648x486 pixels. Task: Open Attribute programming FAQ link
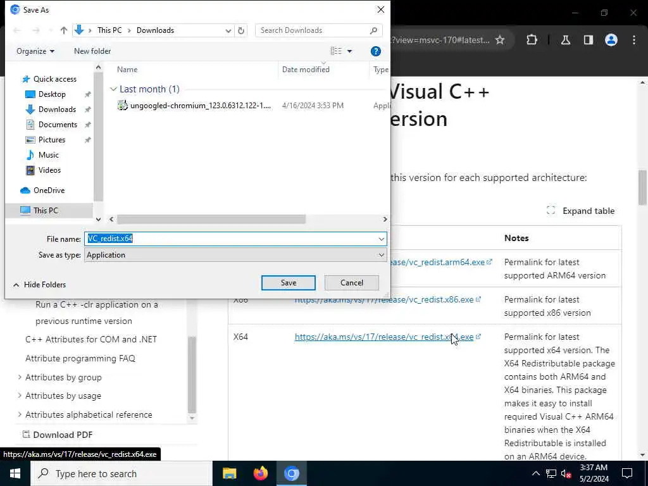coord(80,358)
